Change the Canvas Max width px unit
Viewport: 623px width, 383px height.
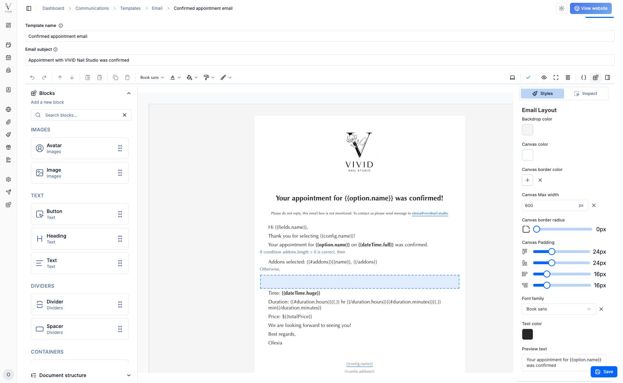(x=581, y=206)
